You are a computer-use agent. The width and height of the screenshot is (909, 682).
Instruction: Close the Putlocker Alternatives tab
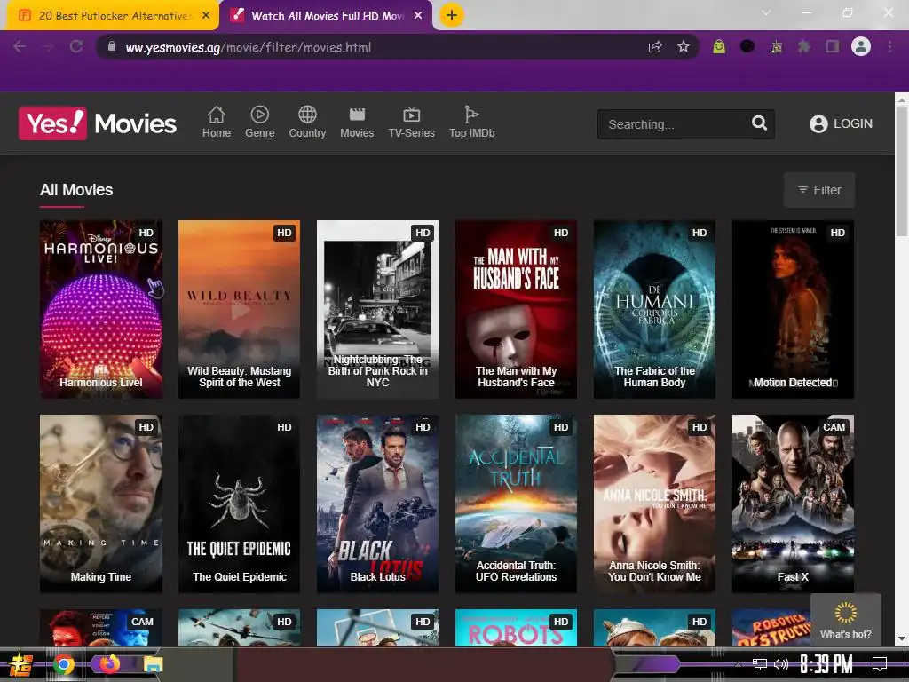tap(206, 16)
